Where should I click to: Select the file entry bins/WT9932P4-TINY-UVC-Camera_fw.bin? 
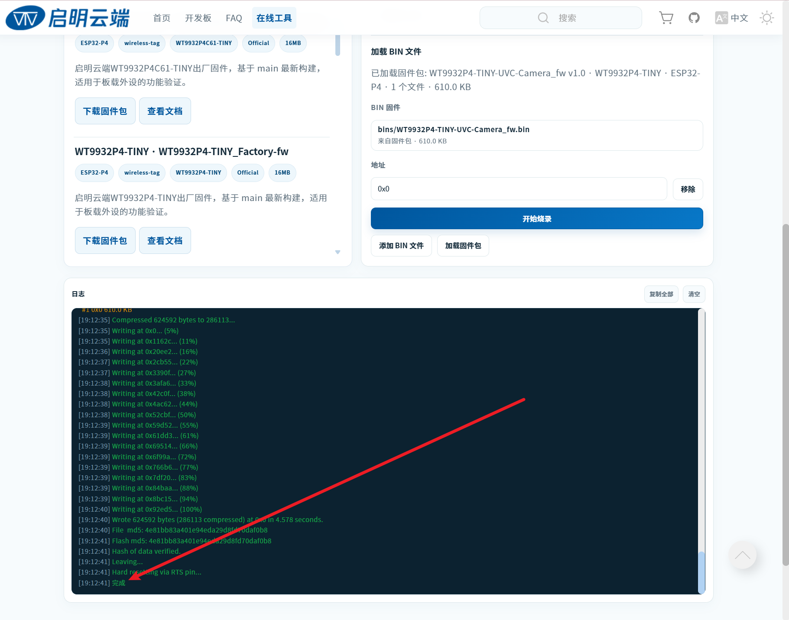tap(537, 135)
